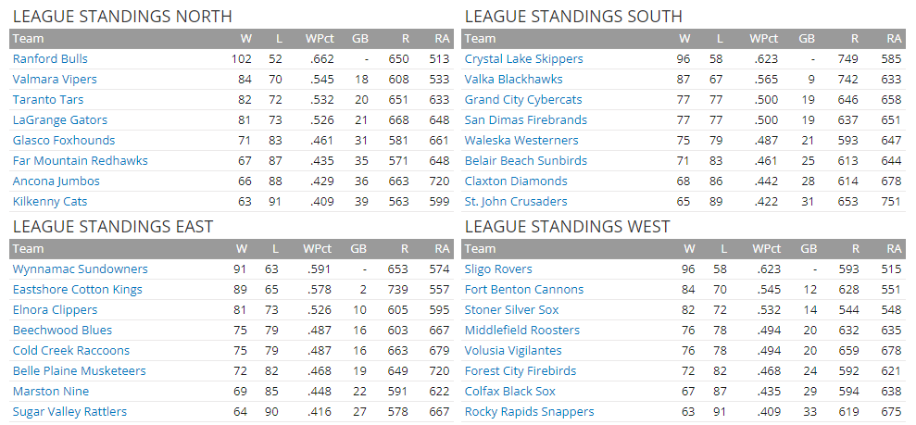Select the Taranto Tars team link
This screenshot has width=916, height=425.
48,100
